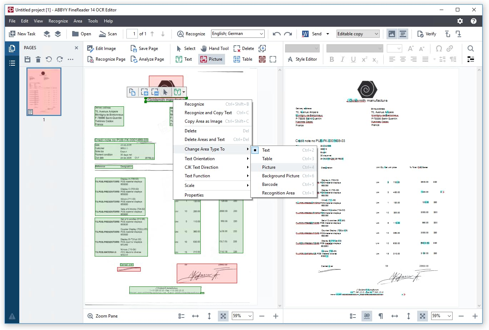Click the Analyze Page icon
Image resolution: width=489 pixels, height=330 pixels.
(x=134, y=59)
